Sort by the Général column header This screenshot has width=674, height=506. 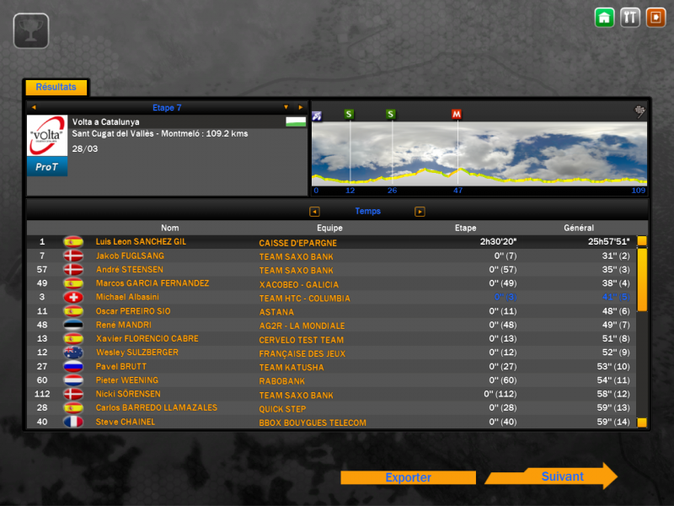tap(579, 228)
